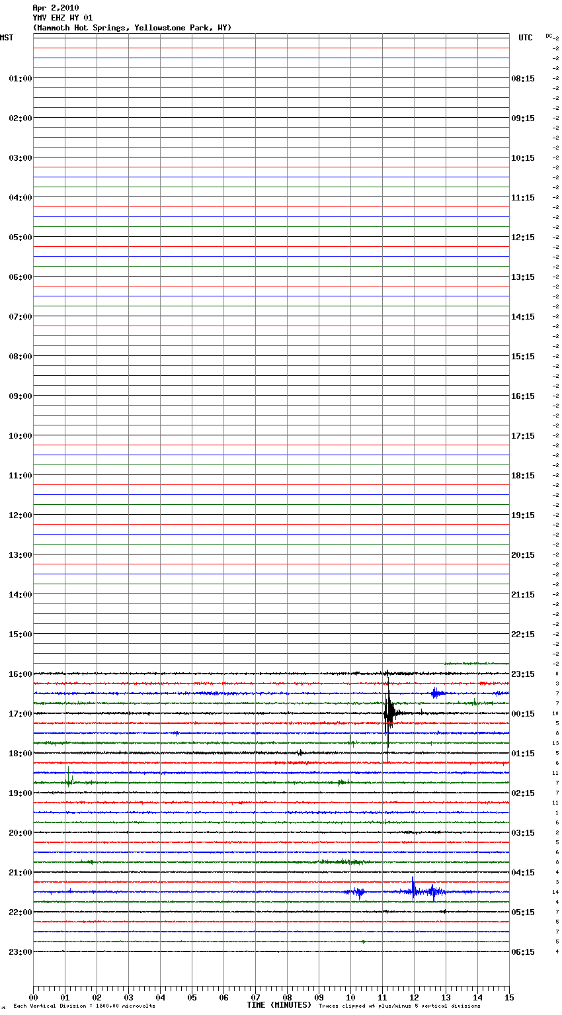This screenshot has height=1015, width=562.
Task: Click the UTC column header
Action: [526, 38]
